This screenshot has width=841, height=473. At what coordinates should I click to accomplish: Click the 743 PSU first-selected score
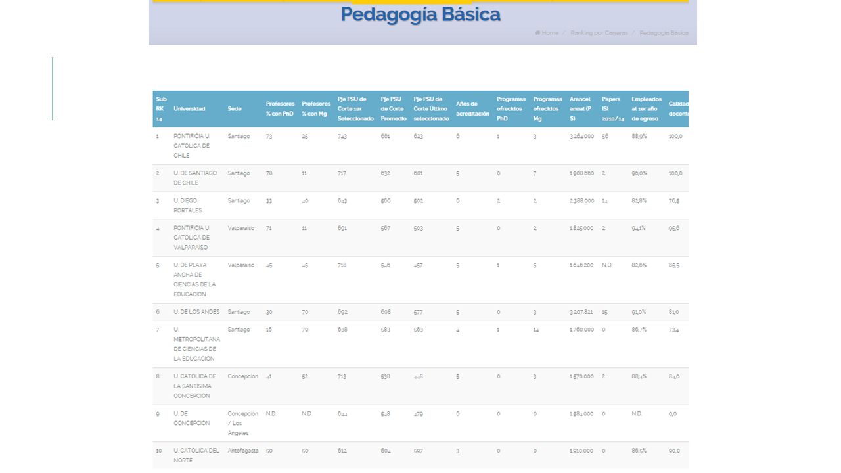tap(342, 136)
